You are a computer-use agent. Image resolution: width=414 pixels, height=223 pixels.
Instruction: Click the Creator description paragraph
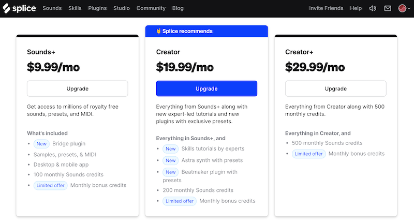point(202,114)
